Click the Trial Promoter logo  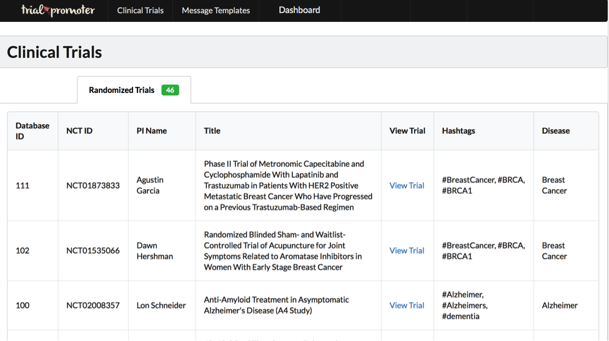click(57, 11)
